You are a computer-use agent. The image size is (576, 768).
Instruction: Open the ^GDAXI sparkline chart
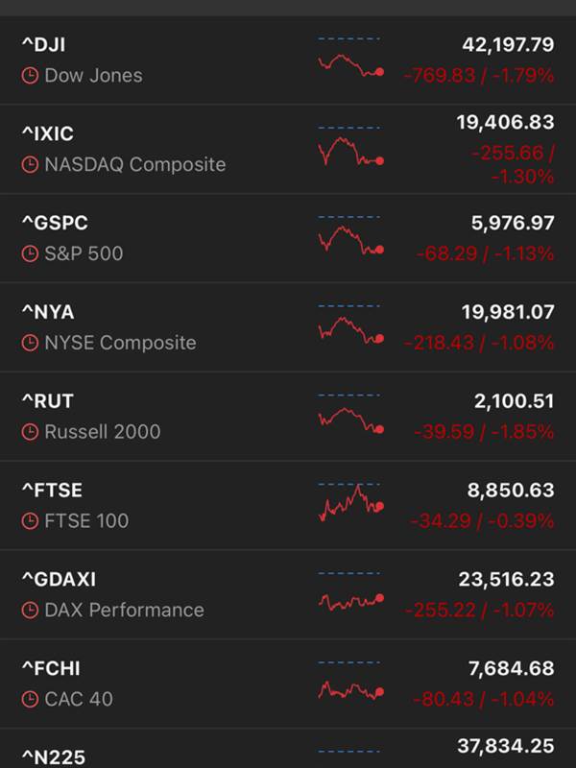pos(350,591)
